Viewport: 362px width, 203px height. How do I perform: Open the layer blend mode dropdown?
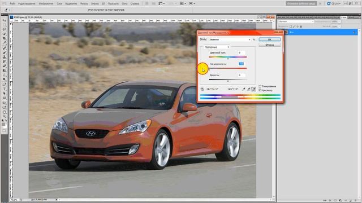pyautogui.click(x=296, y=21)
